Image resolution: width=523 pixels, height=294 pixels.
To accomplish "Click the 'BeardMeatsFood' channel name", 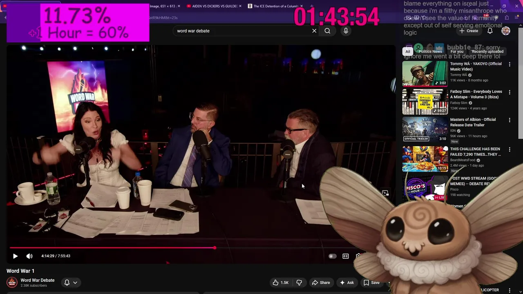I will pyautogui.click(x=463, y=160).
